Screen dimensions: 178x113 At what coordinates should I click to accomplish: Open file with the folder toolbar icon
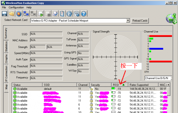tap(12, 14)
